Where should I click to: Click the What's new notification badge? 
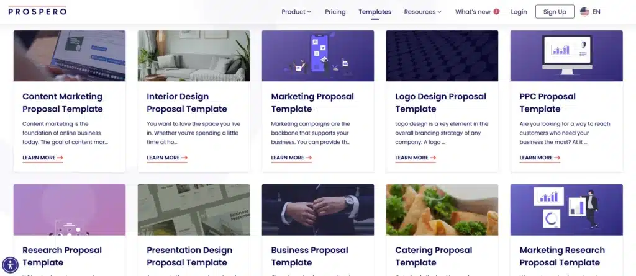[x=496, y=12]
